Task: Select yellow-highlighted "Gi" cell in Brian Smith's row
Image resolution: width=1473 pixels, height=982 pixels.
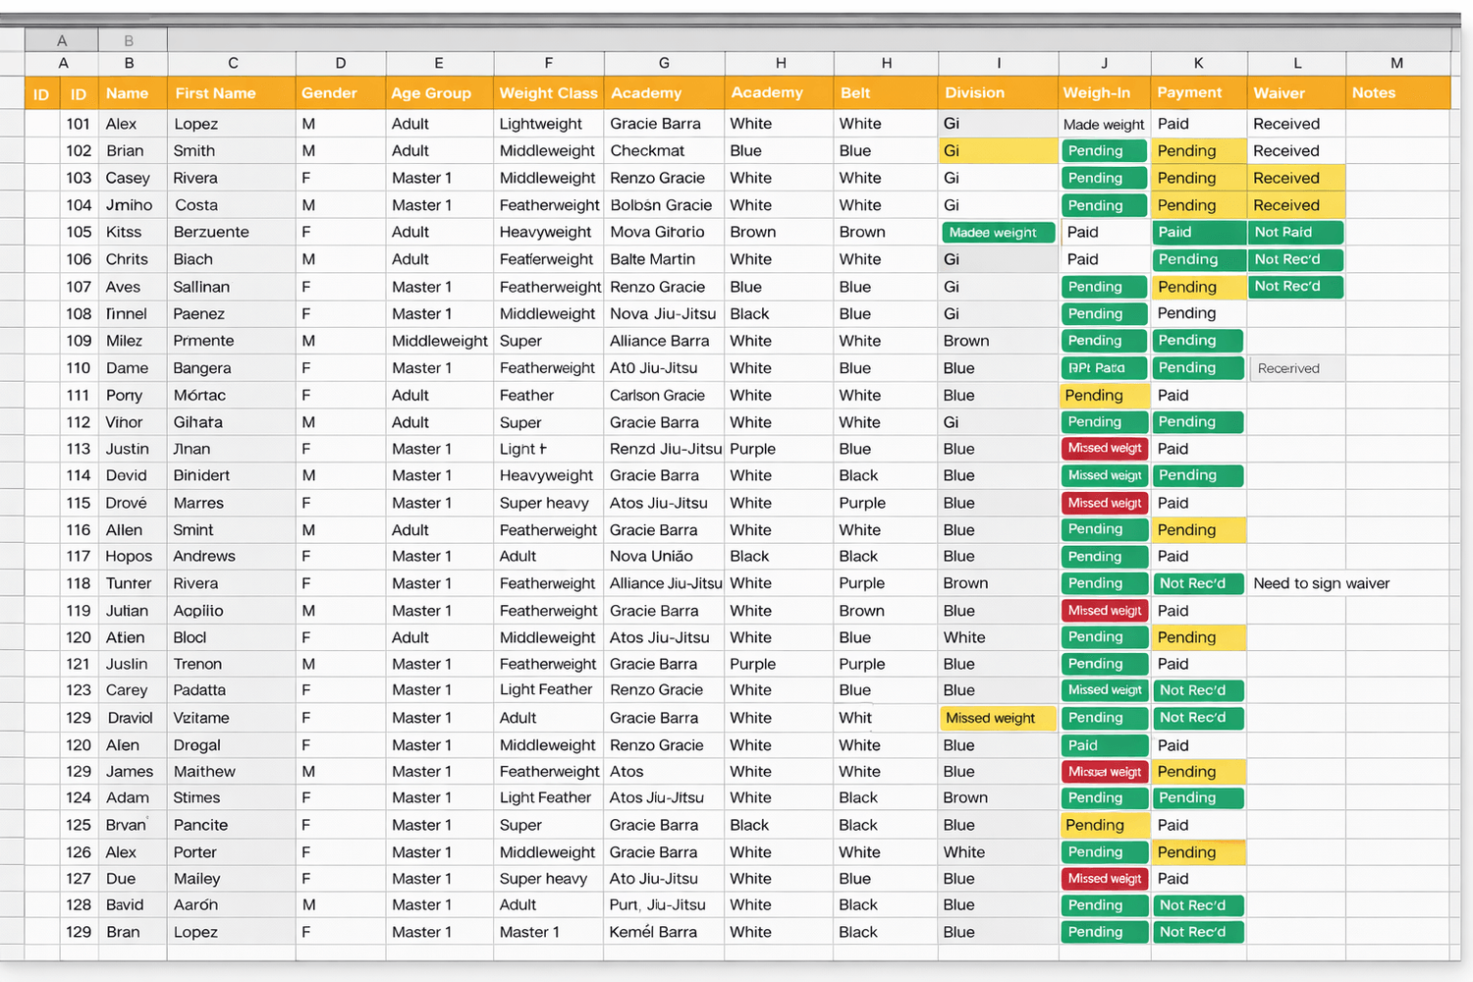Action: click(998, 151)
